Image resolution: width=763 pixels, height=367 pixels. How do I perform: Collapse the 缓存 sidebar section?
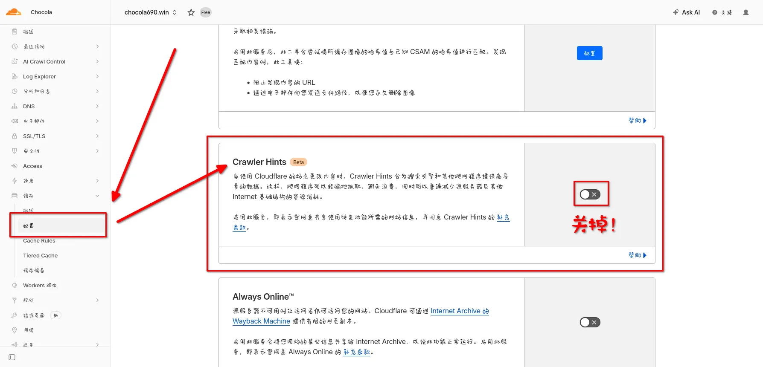pyautogui.click(x=97, y=196)
